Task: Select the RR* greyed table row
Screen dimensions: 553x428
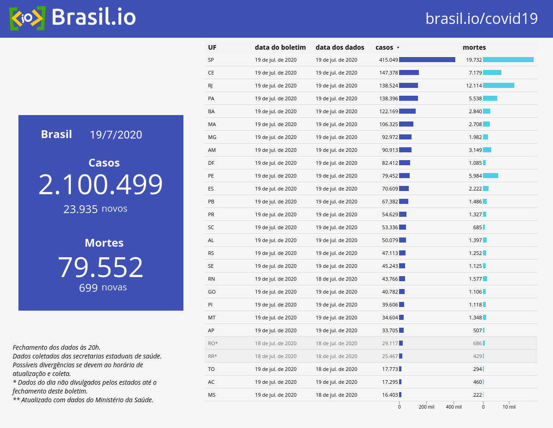Action: [371, 356]
